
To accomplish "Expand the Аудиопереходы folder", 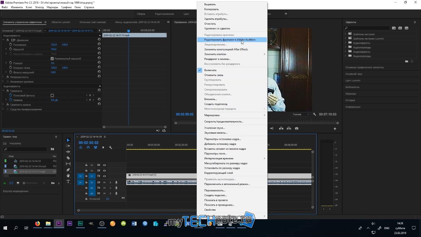I will tap(345, 47).
